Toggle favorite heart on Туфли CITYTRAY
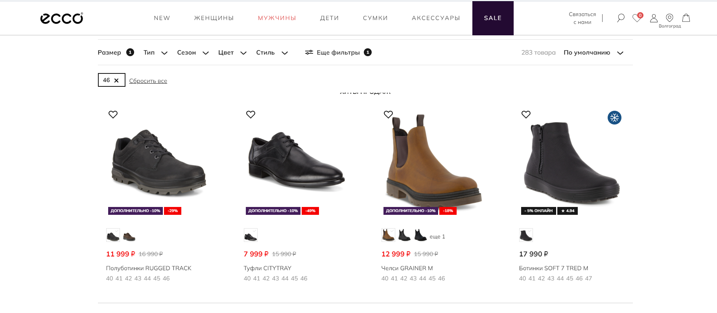The image size is (717, 313). click(251, 114)
